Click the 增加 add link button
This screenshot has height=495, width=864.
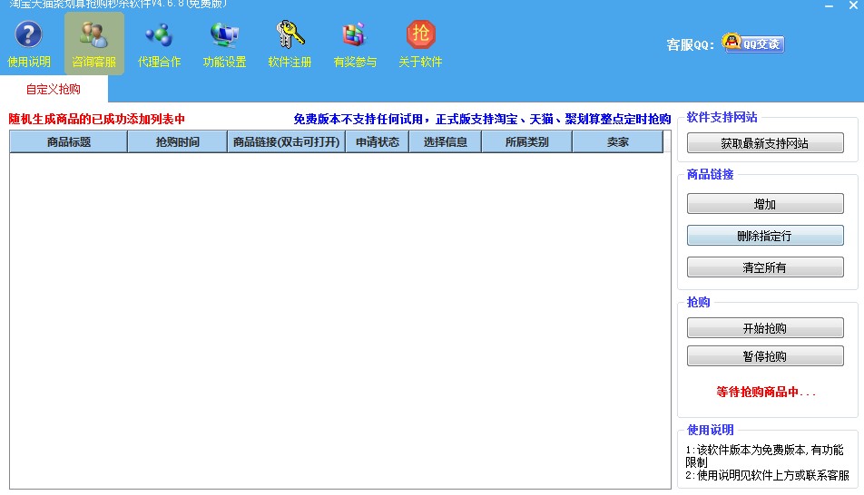click(765, 204)
